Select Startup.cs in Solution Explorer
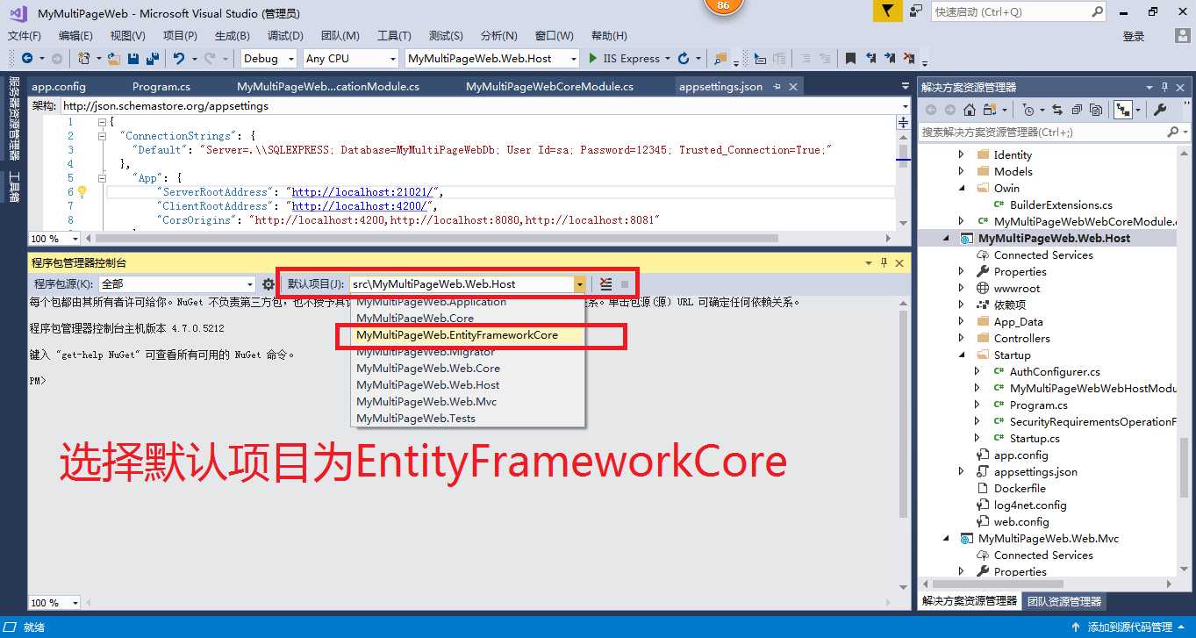The image size is (1196, 638). (1035, 438)
